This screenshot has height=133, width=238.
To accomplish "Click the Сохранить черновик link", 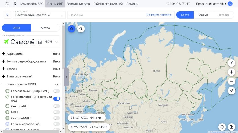I will point(159,15).
